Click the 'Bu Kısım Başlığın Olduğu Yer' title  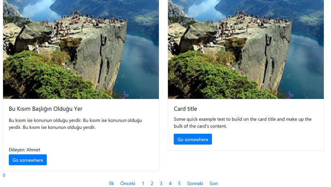46,109
